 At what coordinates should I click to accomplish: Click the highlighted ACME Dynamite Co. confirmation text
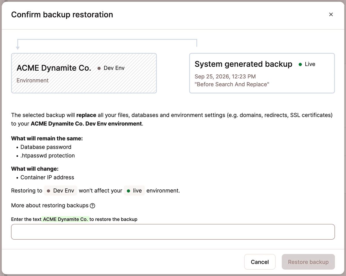click(x=65, y=219)
